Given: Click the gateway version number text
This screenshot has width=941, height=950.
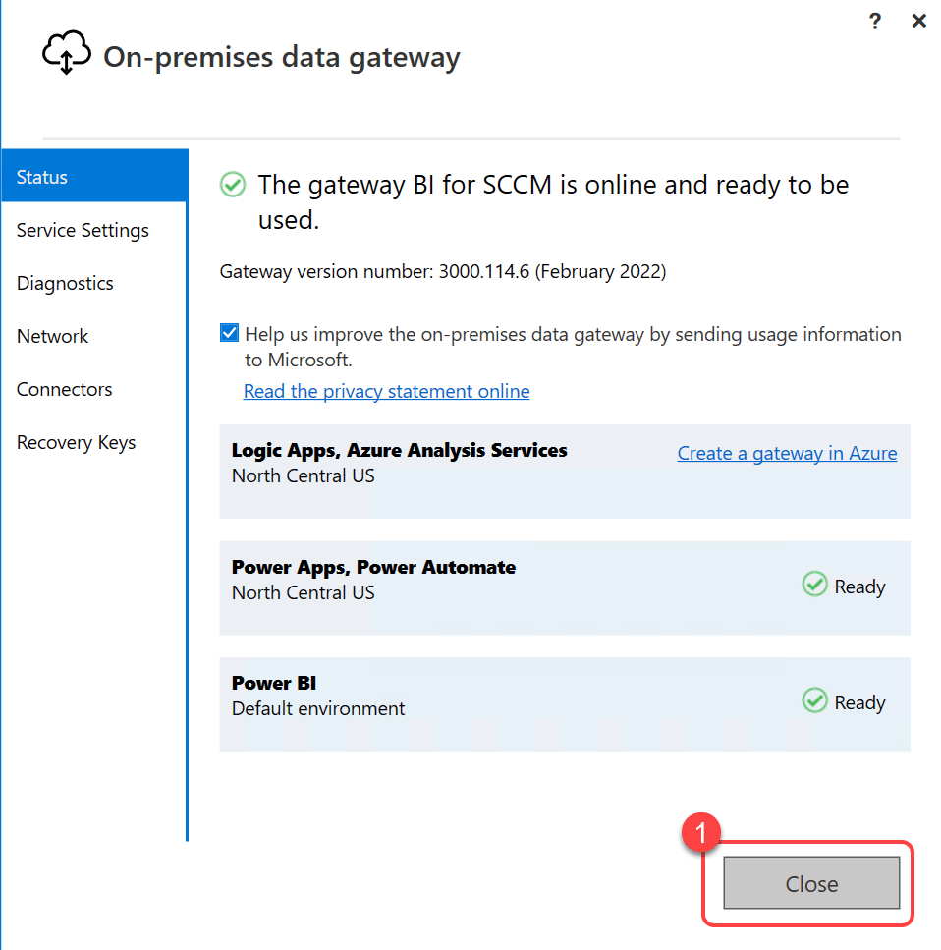Looking at the screenshot, I should [x=442, y=272].
